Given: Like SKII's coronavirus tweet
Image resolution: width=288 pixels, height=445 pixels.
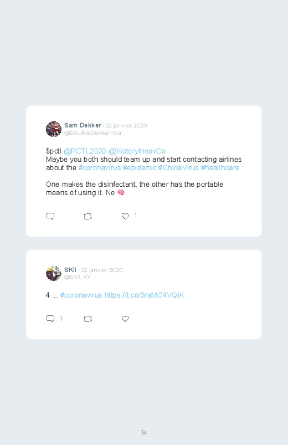Looking at the screenshot, I should [x=125, y=319].
